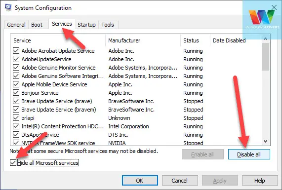Click the Enable all button
Image resolution: width=282 pixels, height=190 pixels.
tap(202, 154)
